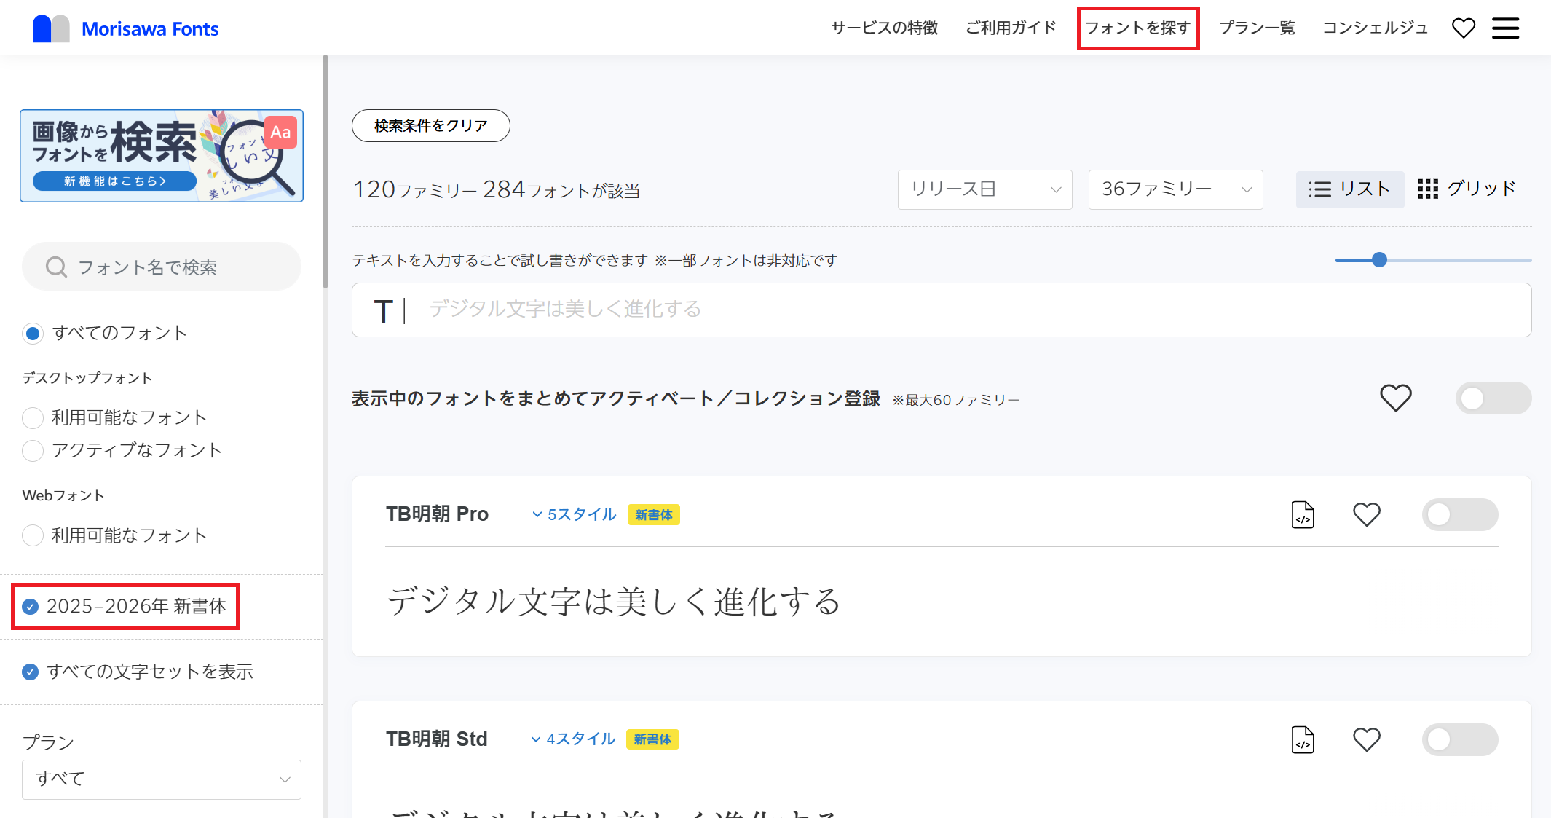The height and width of the screenshot is (818, 1551).
Task: Open サービスの特徴 menu item
Action: coord(884,28)
